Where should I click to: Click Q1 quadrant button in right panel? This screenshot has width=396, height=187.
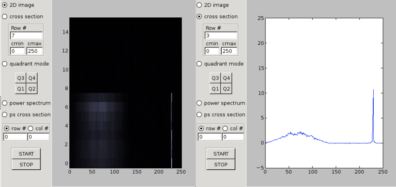tap(215, 89)
